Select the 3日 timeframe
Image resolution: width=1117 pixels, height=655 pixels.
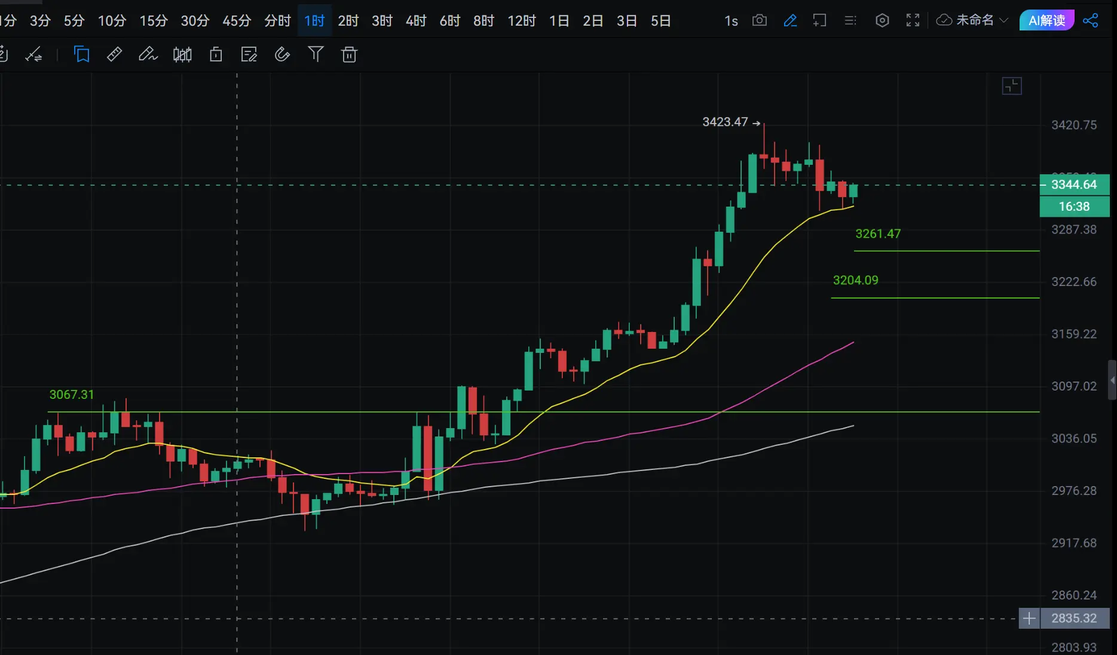point(627,21)
